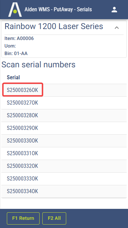Click the F1 Return button

pos(23,218)
